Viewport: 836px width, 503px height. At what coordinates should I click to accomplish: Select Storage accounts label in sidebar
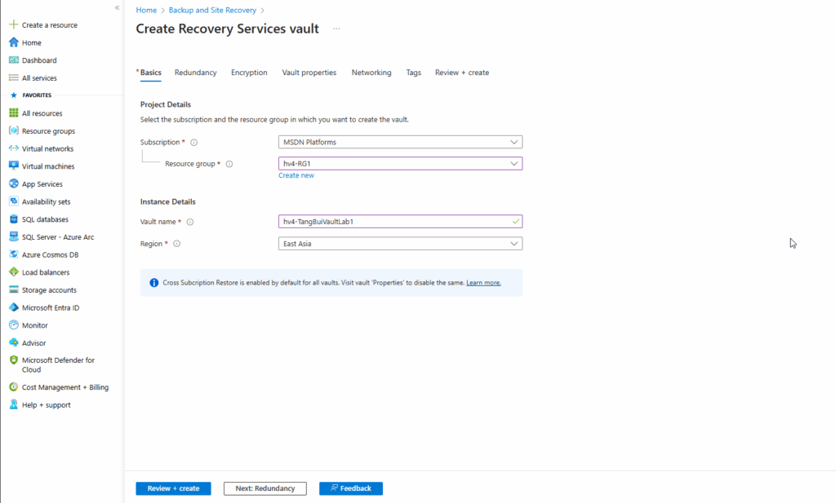click(49, 290)
